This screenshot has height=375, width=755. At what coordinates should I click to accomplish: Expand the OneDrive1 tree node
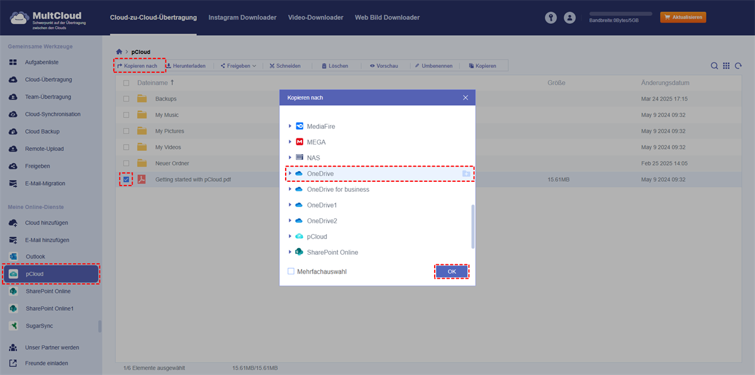pyautogui.click(x=290, y=205)
